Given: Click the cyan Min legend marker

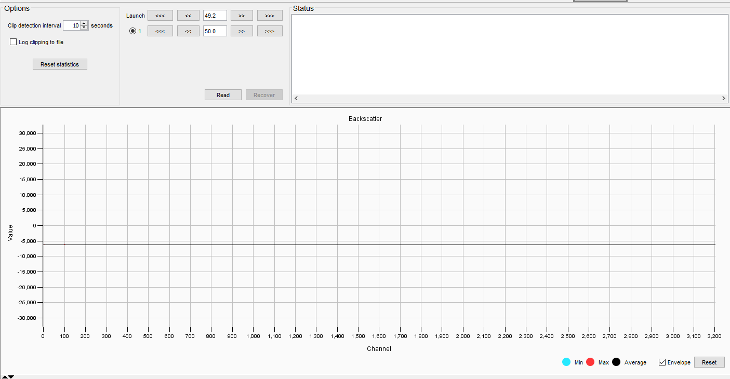Looking at the screenshot, I should pyautogui.click(x=566, y=362).
